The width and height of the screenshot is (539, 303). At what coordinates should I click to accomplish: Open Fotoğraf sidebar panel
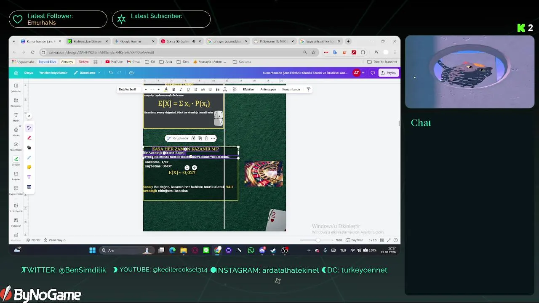[16, 222]
